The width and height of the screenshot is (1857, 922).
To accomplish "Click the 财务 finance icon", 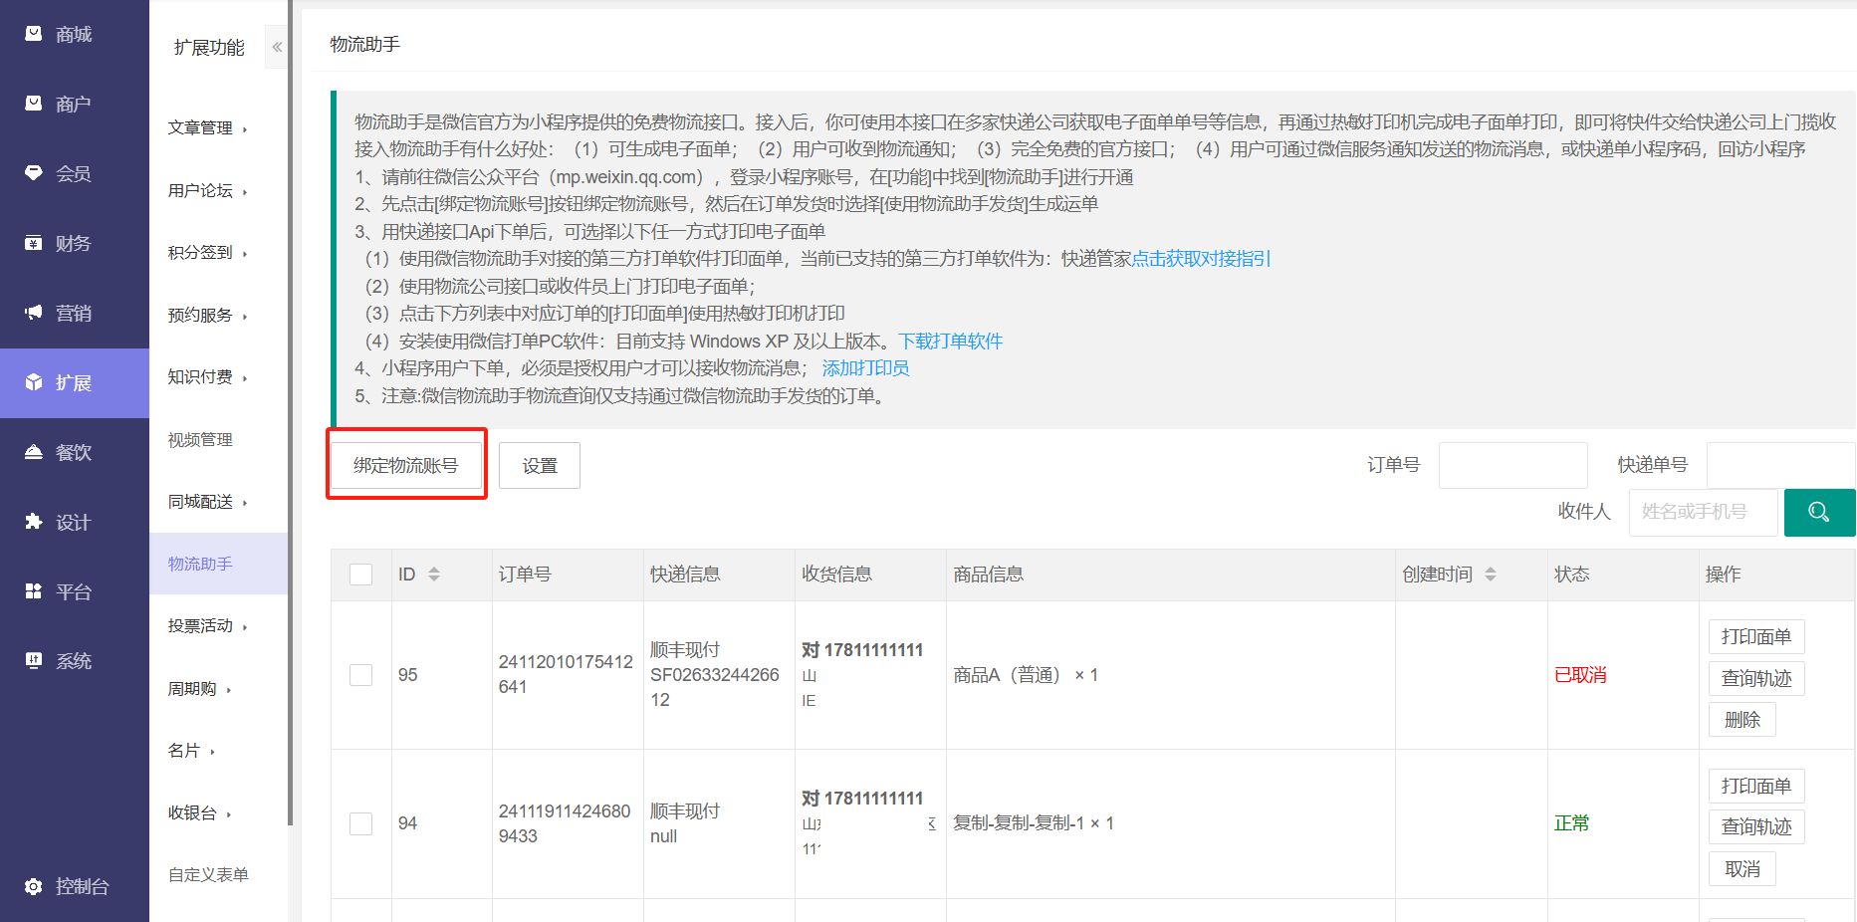I will (34, 243).
